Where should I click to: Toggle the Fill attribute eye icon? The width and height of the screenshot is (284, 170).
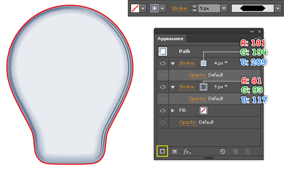(x=163, y=110)
